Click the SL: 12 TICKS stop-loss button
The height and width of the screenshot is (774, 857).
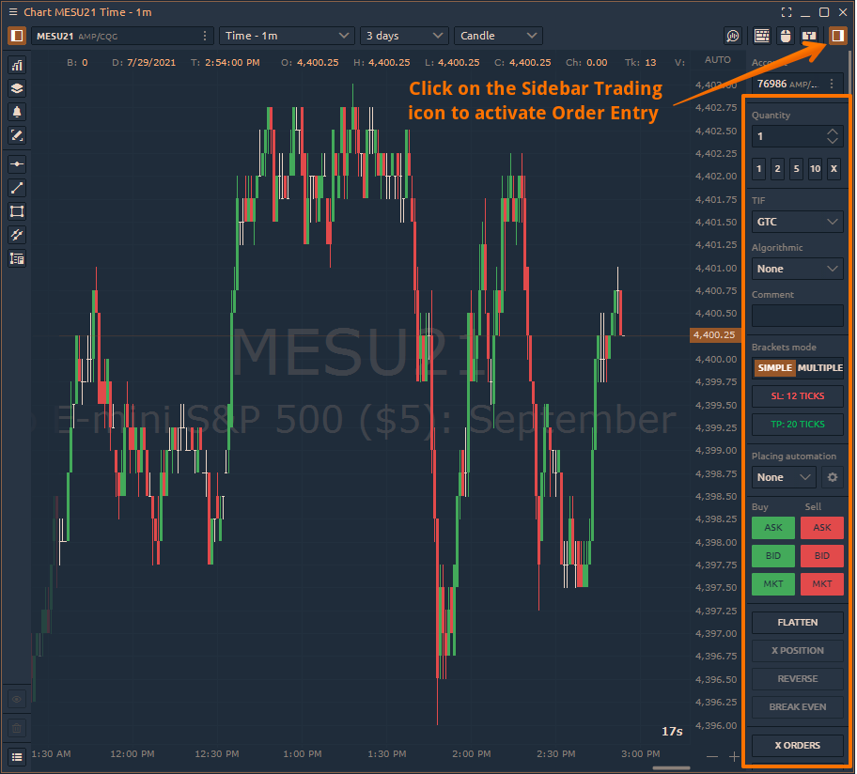coord(797,396)
